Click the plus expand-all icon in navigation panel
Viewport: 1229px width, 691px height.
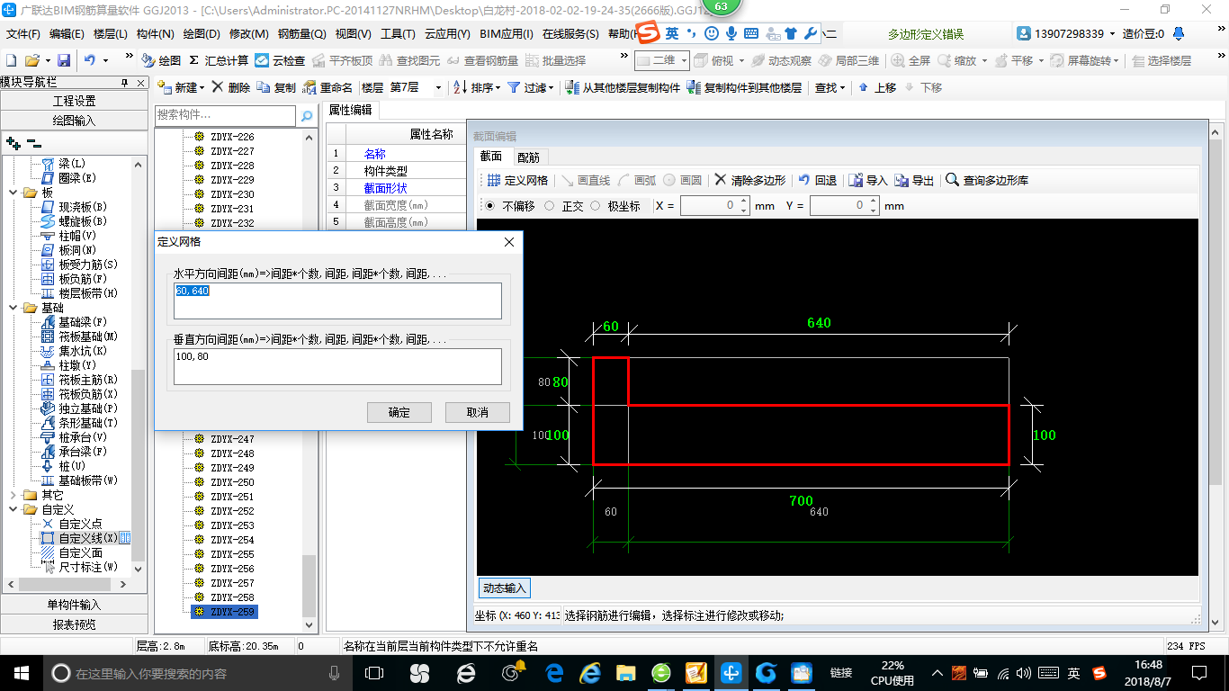pos(13,142)
